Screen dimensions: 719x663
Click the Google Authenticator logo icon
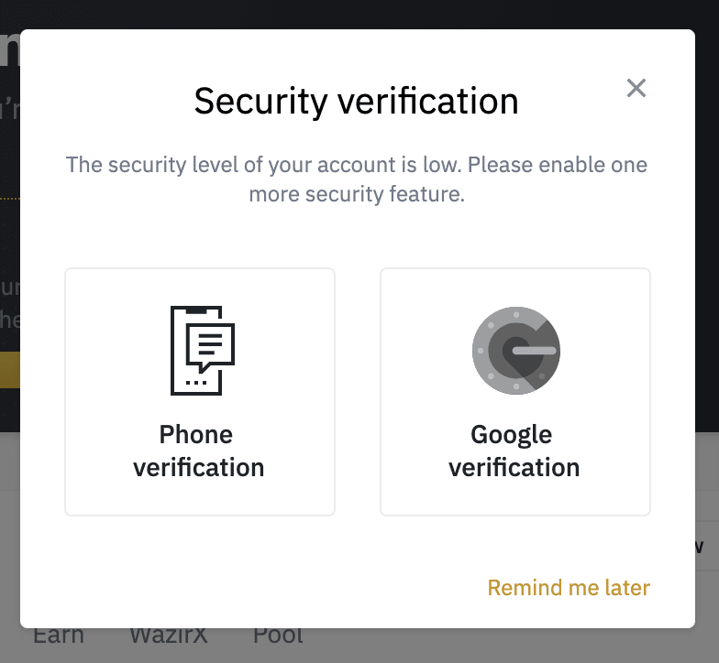click(514, 351)
